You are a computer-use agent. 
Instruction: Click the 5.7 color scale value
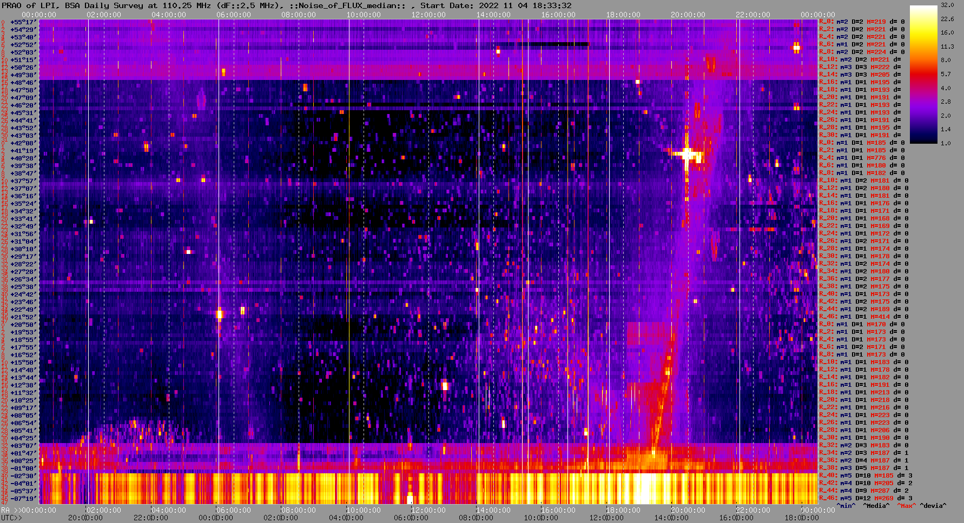[x=946, y=74]
